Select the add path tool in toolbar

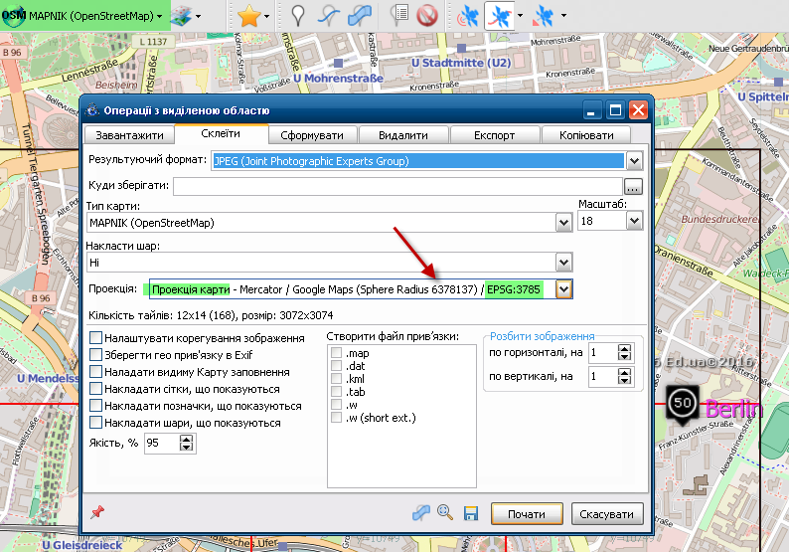[x=328, y=16]
